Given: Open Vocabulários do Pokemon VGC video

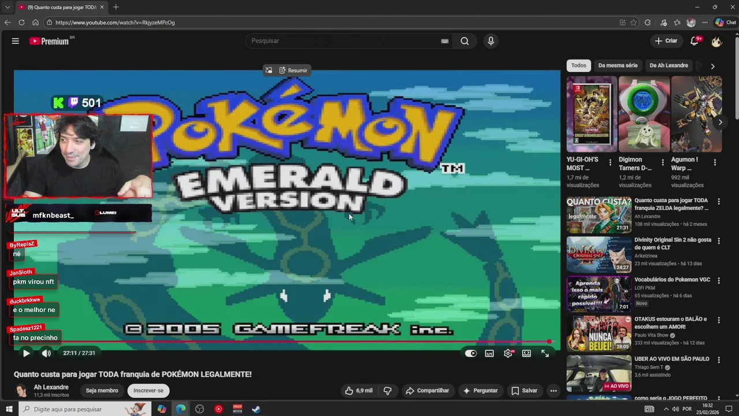Looking at the screenshot, I should click(x=672, y=280).
